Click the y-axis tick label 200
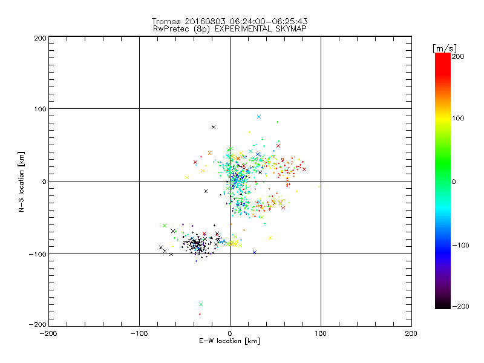This screenshot has width=484, height=363. [40, 38]
